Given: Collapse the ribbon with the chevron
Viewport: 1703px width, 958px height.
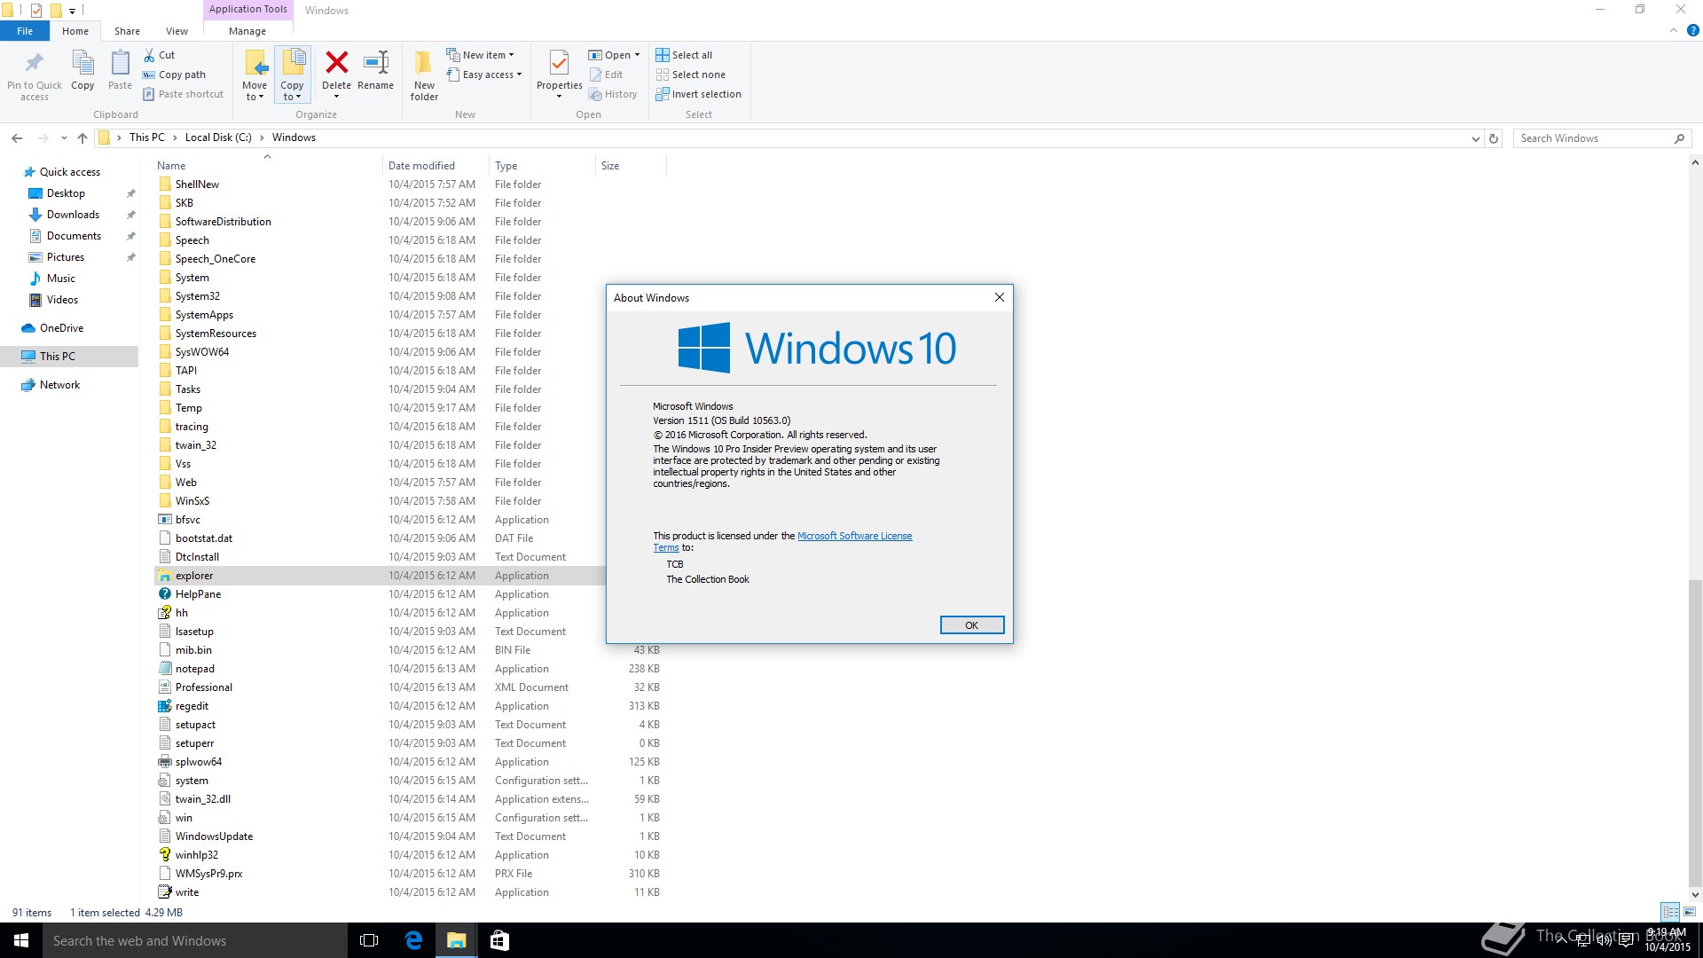Looking at the screenshot, I should point(1674,30).
